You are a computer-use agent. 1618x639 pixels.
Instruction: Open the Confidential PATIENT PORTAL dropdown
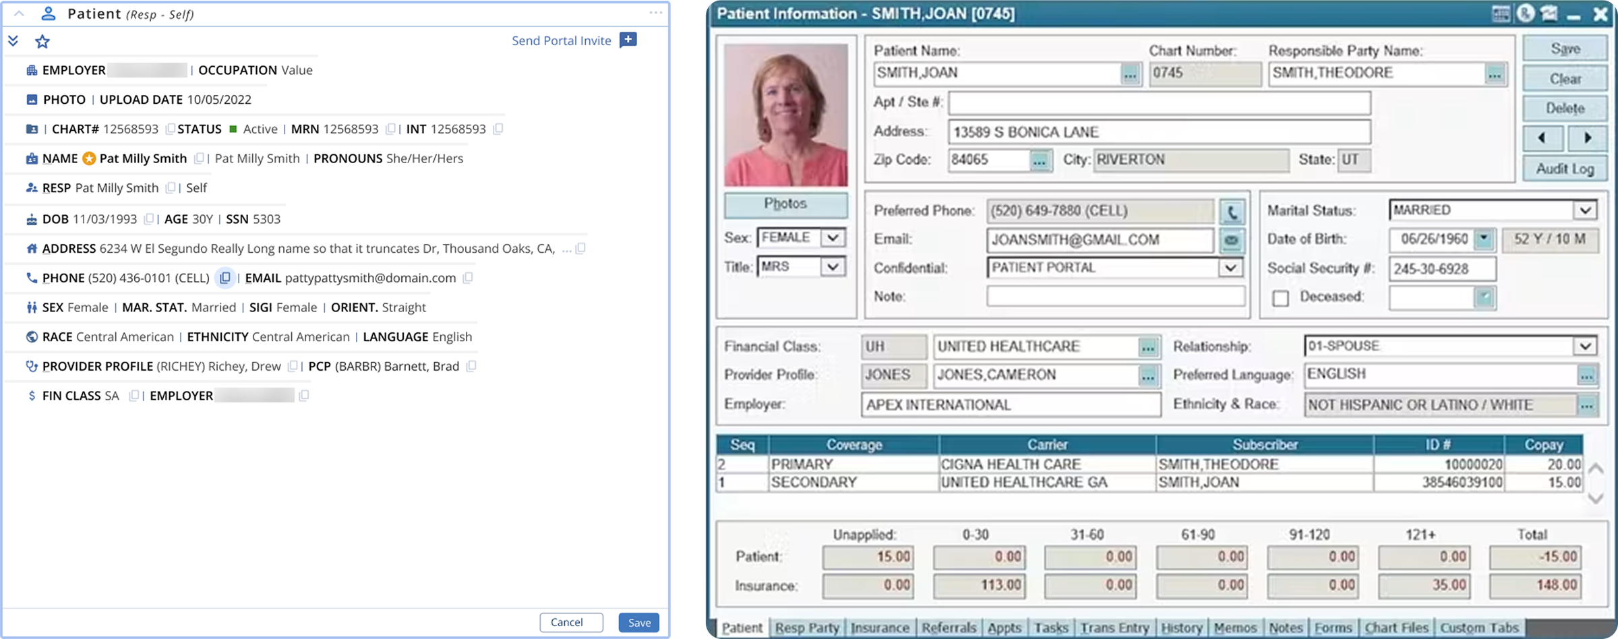pyautogui.click(x=1230, y=268)
